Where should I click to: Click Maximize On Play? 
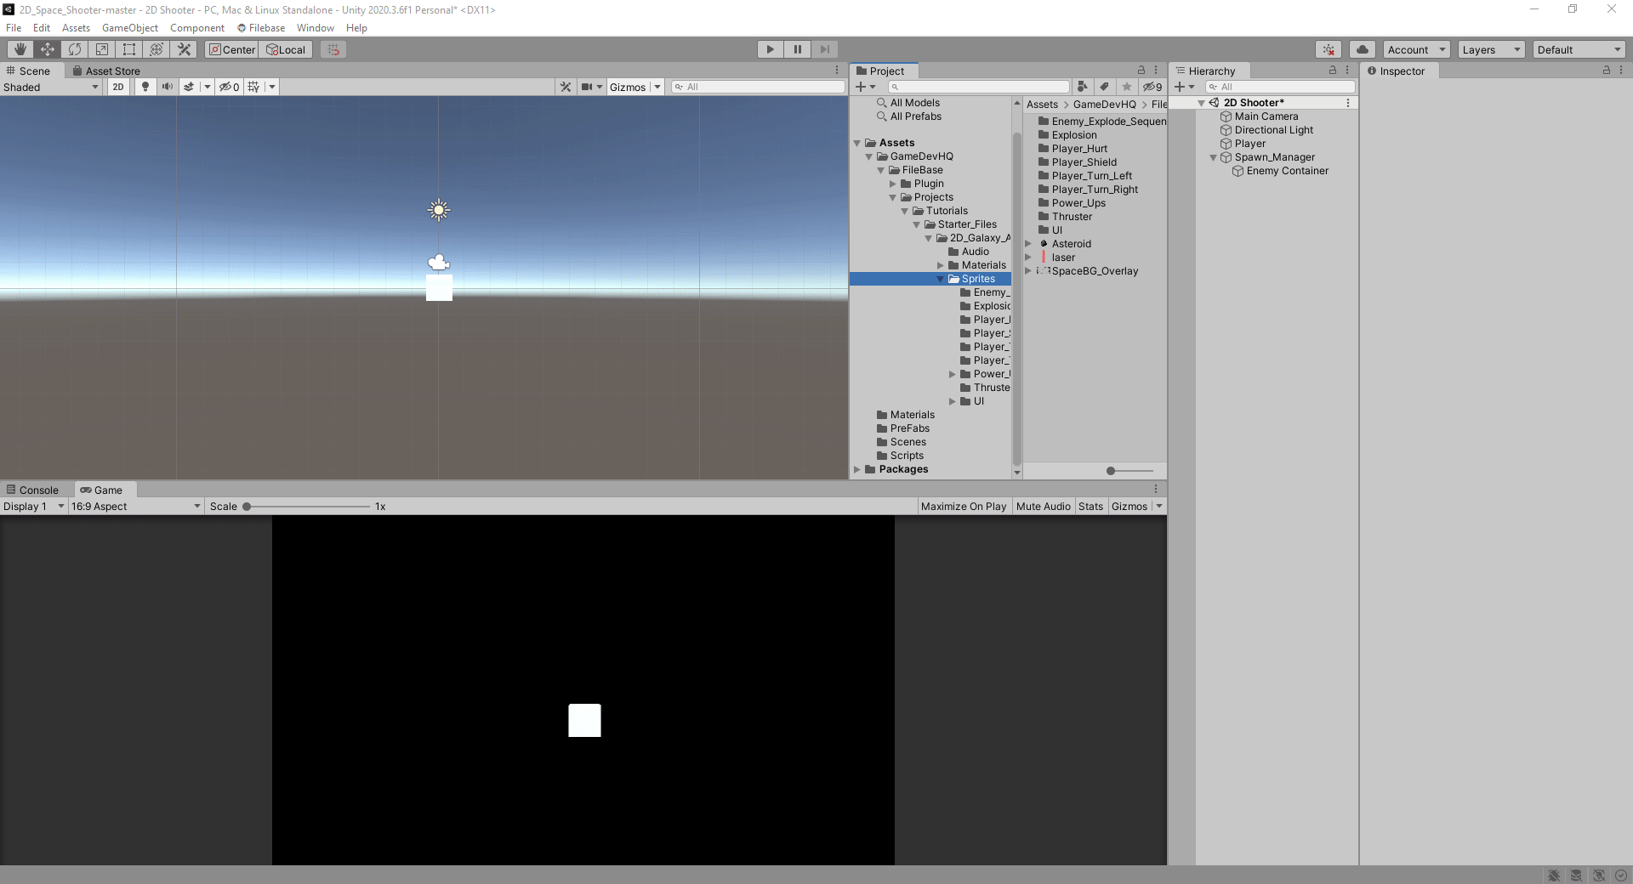click(964, 506)
